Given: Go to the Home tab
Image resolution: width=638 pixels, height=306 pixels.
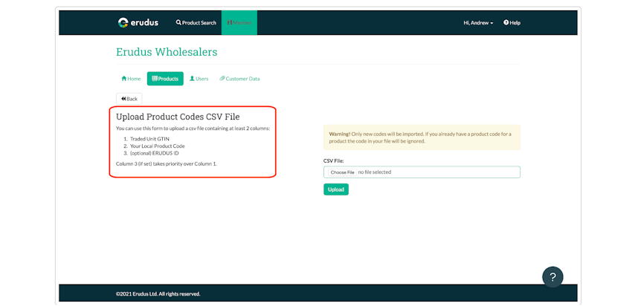Looking at the screenshot, I should (x=131, y=79).
